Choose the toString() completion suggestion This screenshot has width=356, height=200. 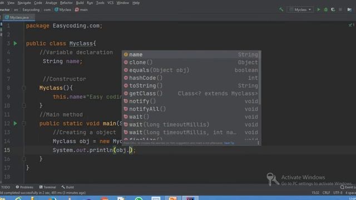pos(191,86)
